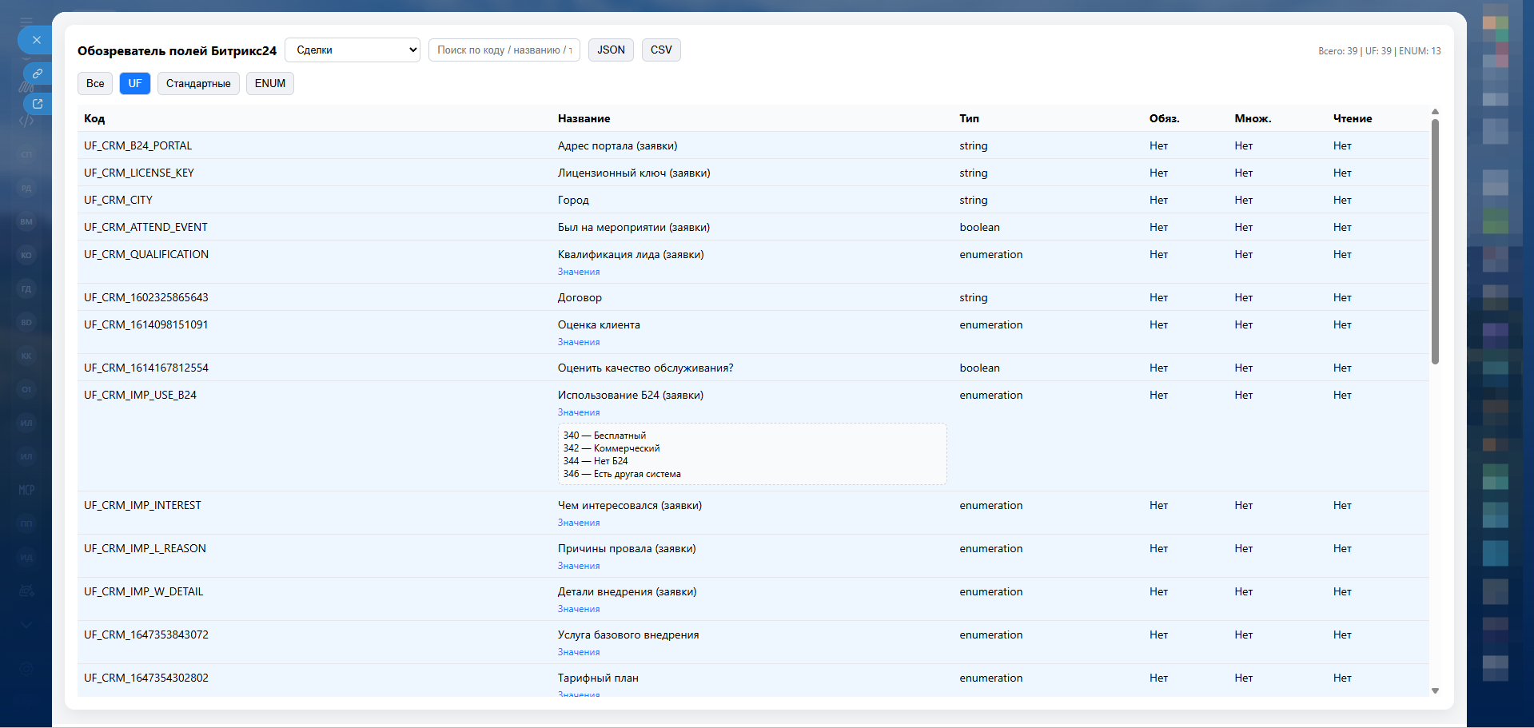Select the ENUM filter tab
The height and width of the screenshot is (728, 1534).
[269, 83]
